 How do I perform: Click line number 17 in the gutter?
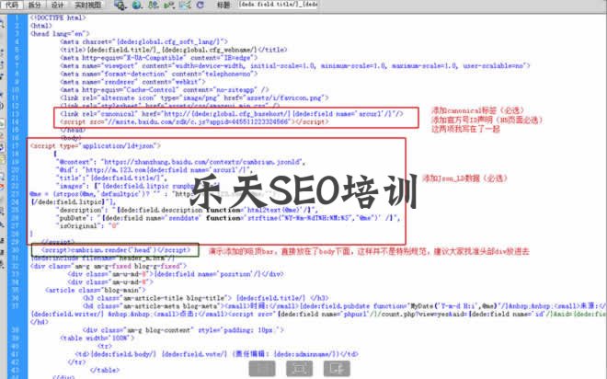click(16, 146)
